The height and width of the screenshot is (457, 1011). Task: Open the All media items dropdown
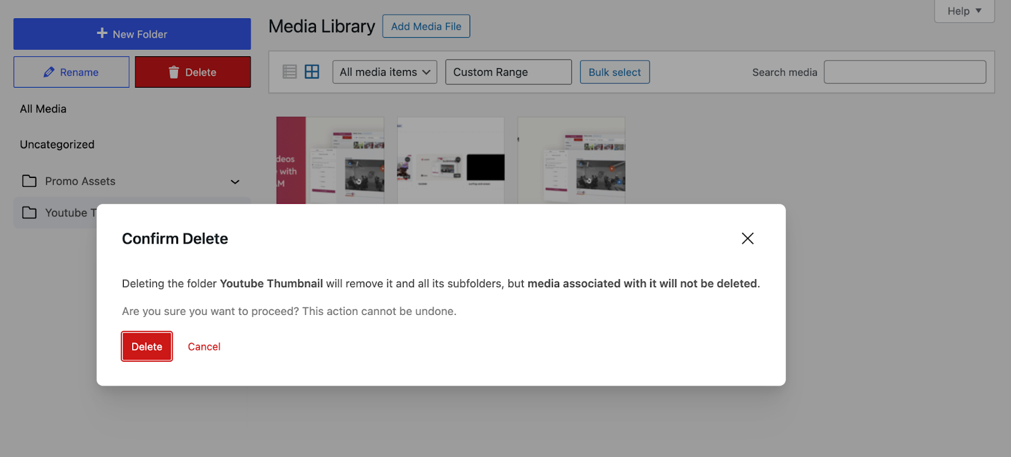[384, 72]
